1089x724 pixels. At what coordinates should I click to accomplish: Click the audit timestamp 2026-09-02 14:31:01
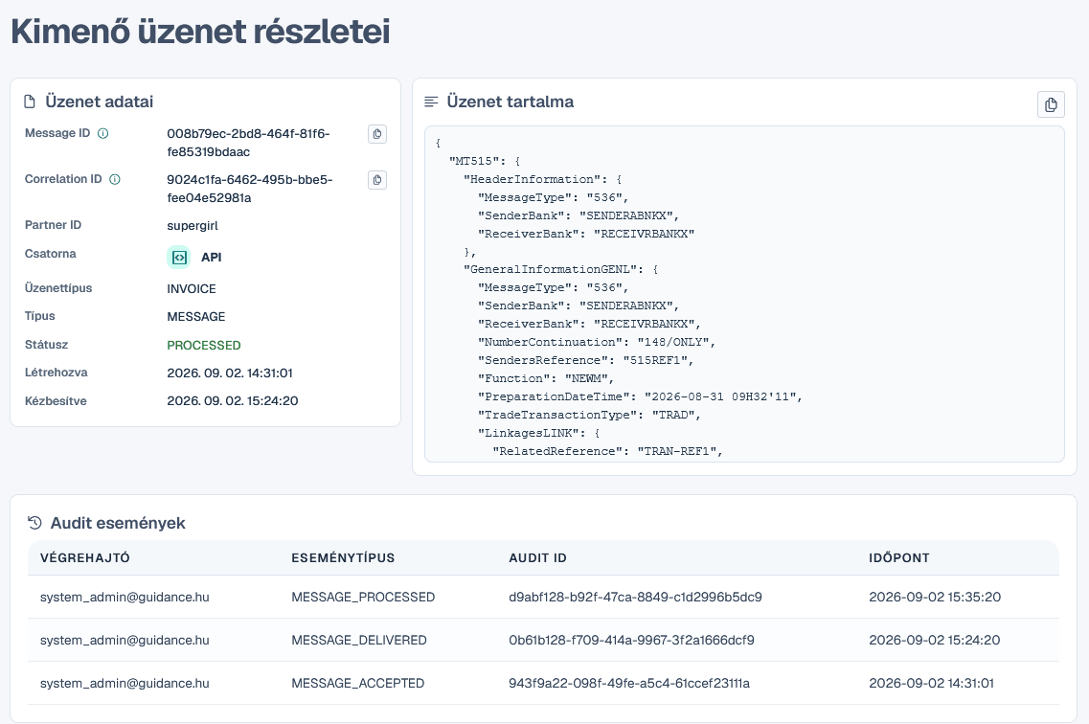(931, 683)
